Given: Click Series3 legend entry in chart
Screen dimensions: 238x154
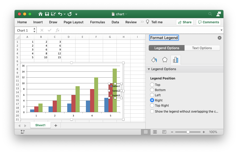Looking at the screenshot, I should [x=115, y=96].
